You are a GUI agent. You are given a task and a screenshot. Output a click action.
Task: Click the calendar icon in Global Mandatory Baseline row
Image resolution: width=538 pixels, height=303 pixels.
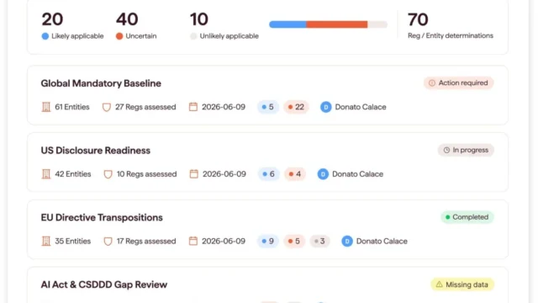click(x=193, y=107)
